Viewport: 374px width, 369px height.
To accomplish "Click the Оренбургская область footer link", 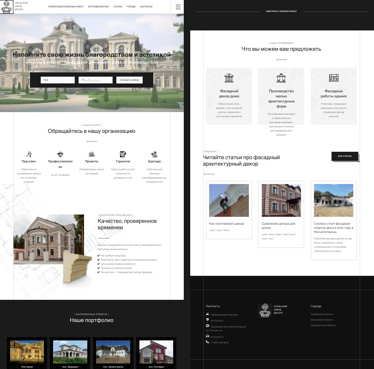I will [323, 325].
